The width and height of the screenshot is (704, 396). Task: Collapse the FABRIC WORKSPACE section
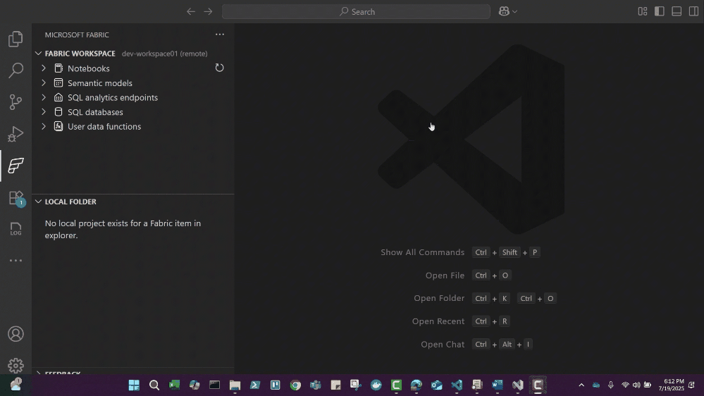tap(39, 54)
